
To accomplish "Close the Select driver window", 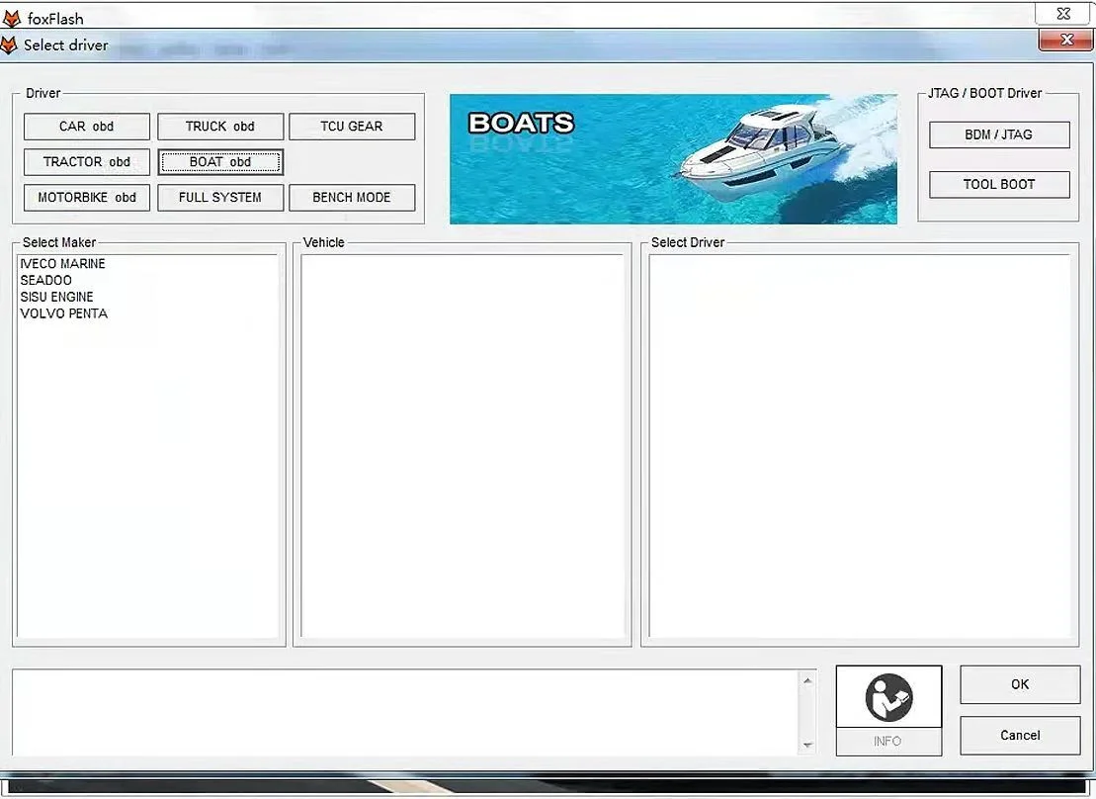I will coord(1066,40).
